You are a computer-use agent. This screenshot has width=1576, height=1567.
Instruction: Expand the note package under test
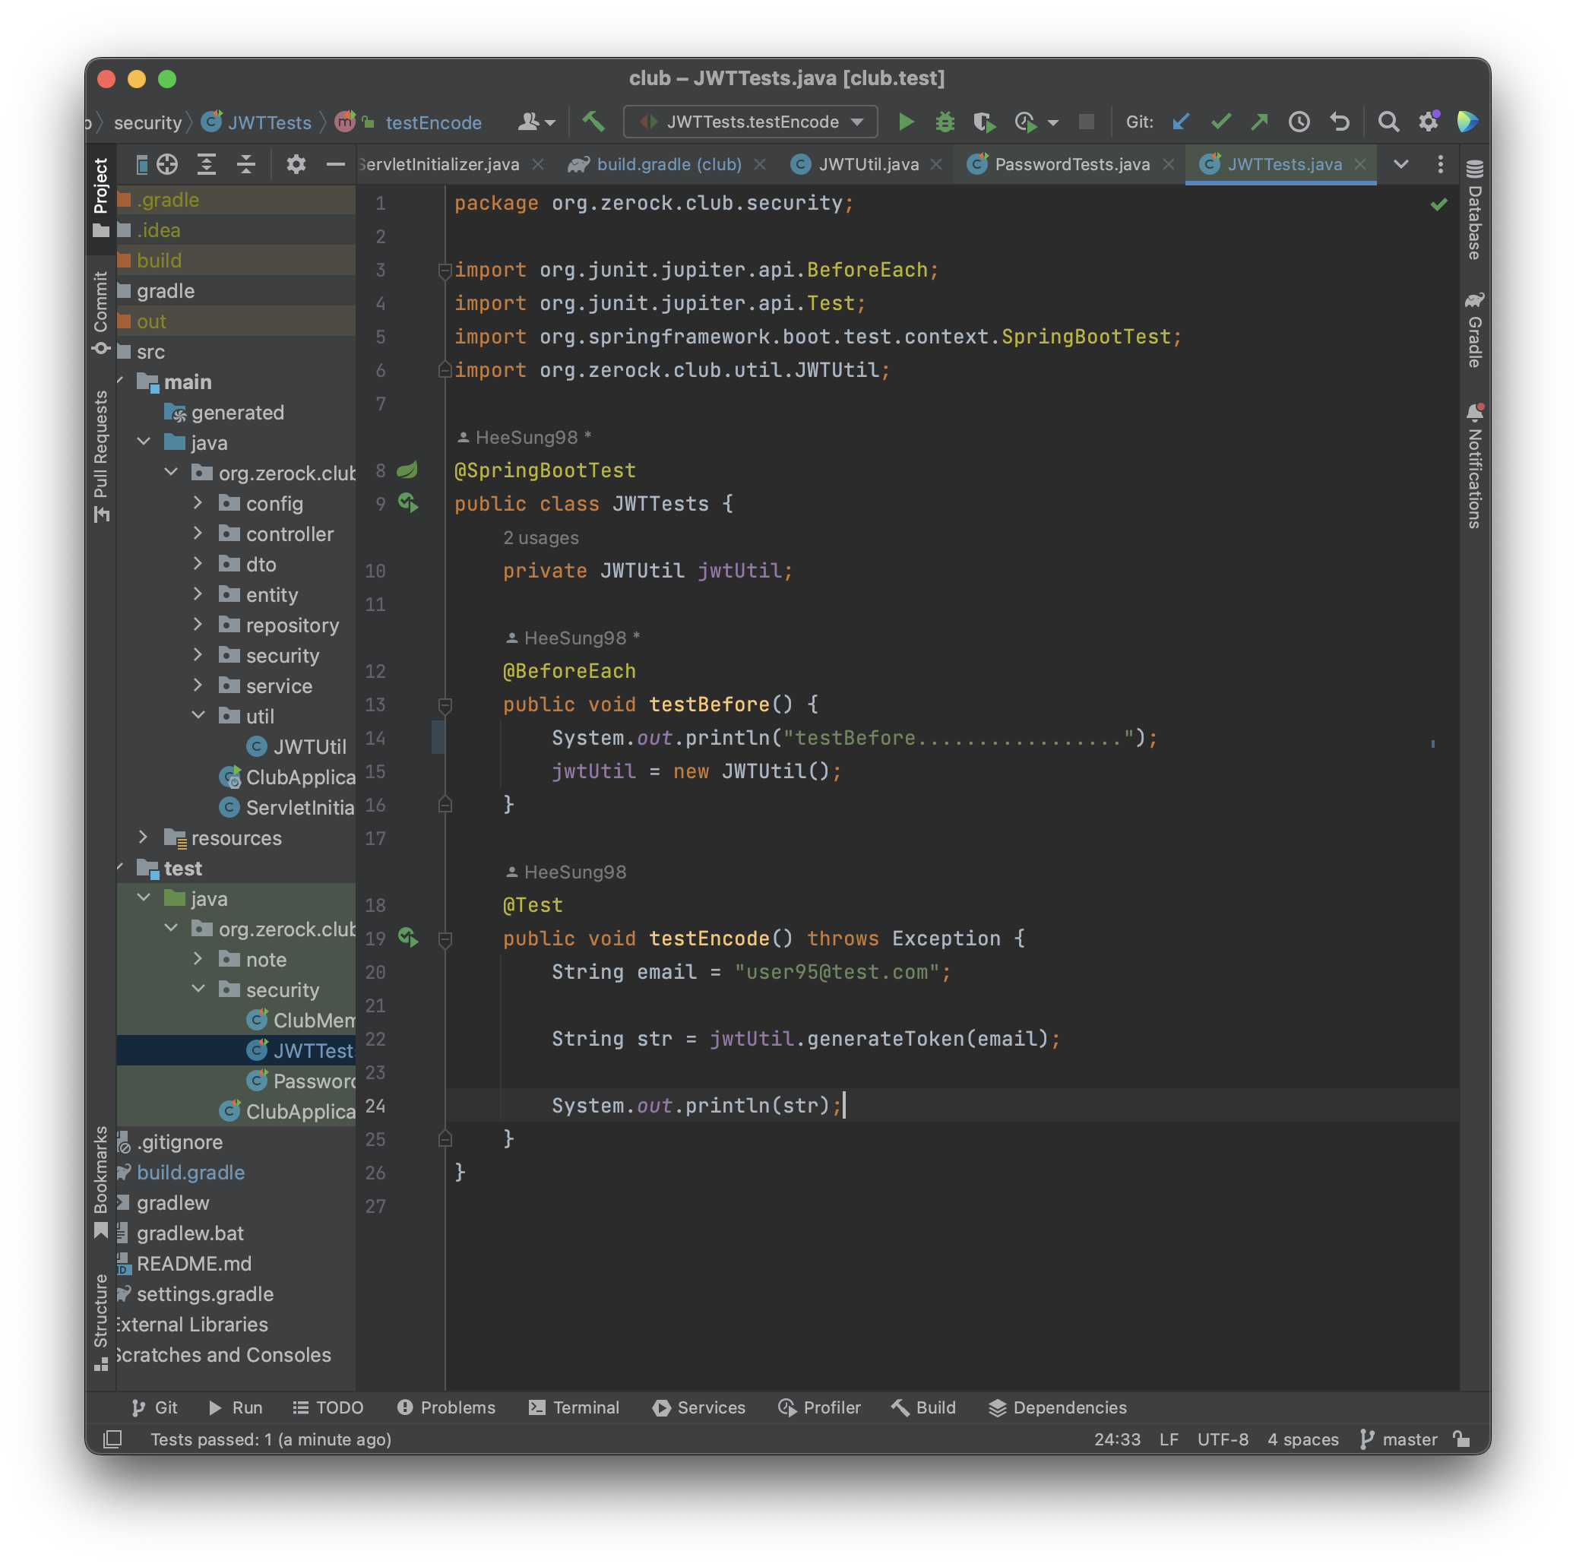pyautogui.click(x=198, y=958)
